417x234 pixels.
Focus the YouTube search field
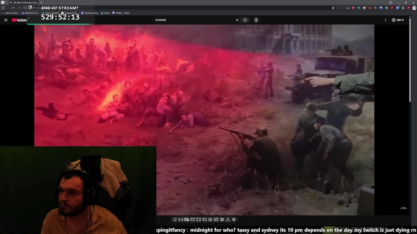194,20
